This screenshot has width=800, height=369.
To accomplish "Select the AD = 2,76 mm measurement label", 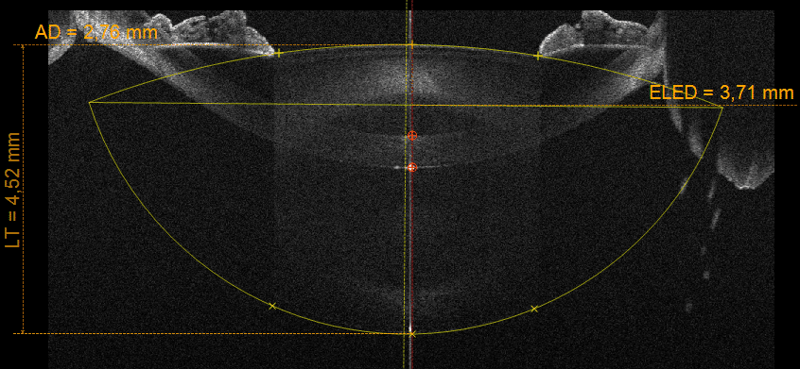I will 96,33.
